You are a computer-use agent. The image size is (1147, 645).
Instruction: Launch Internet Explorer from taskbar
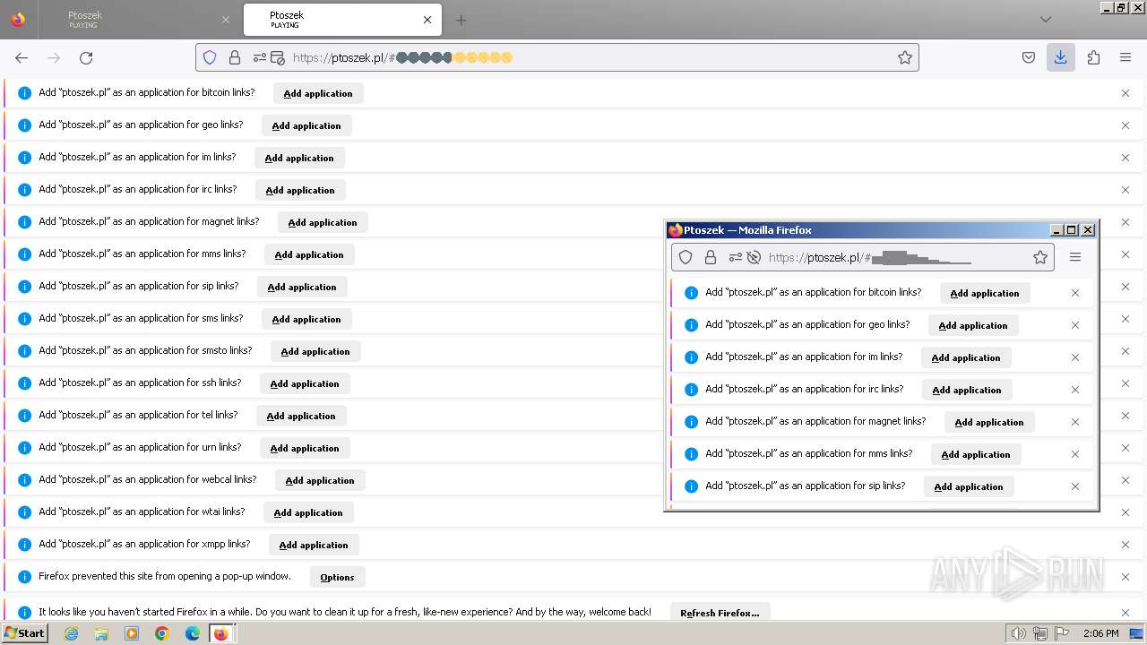point(72,633)
